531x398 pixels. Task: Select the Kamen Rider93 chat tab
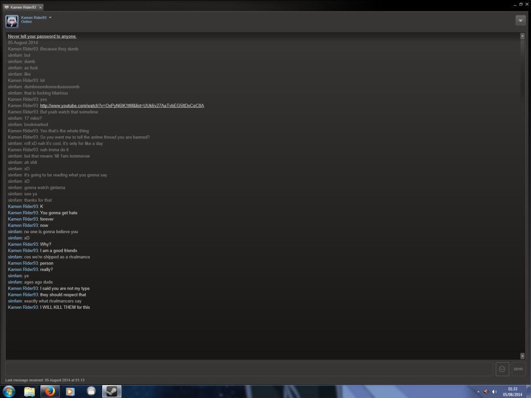point(21,7)
